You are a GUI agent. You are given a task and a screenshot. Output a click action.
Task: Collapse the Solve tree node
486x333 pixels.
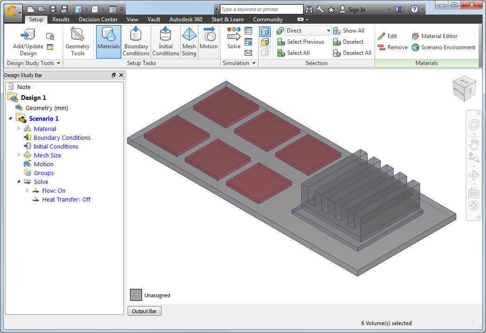pos(19,182)
